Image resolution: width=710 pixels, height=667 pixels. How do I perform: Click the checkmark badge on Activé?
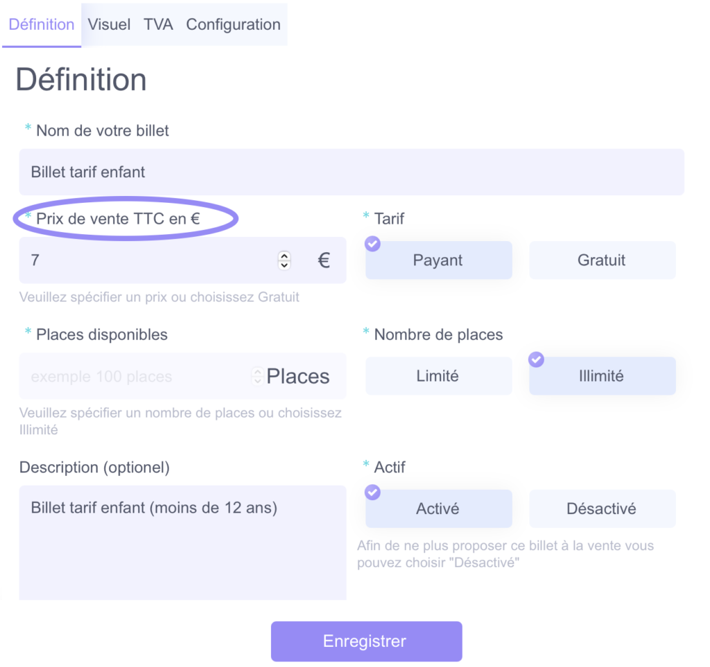[372, 492]
